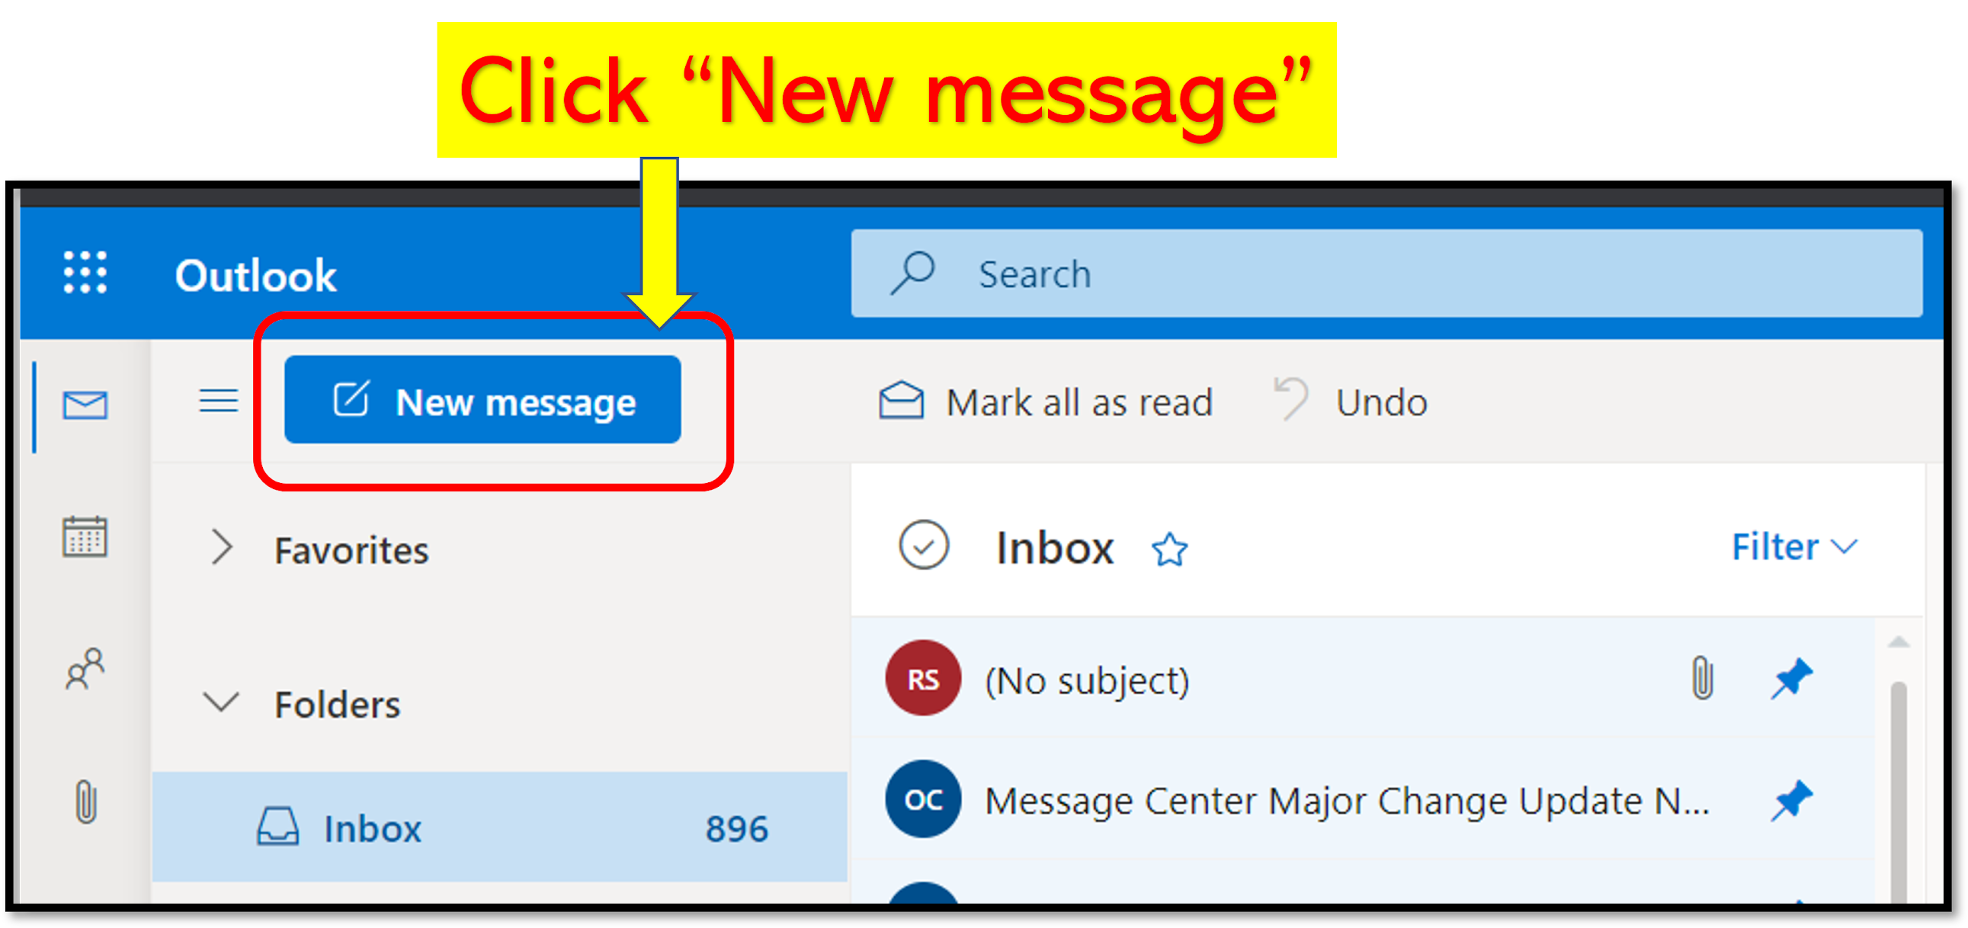Open the People contacts icon
Image resolution: width=1968 pixels, height=928 pixels.
[x=85, y=670]
